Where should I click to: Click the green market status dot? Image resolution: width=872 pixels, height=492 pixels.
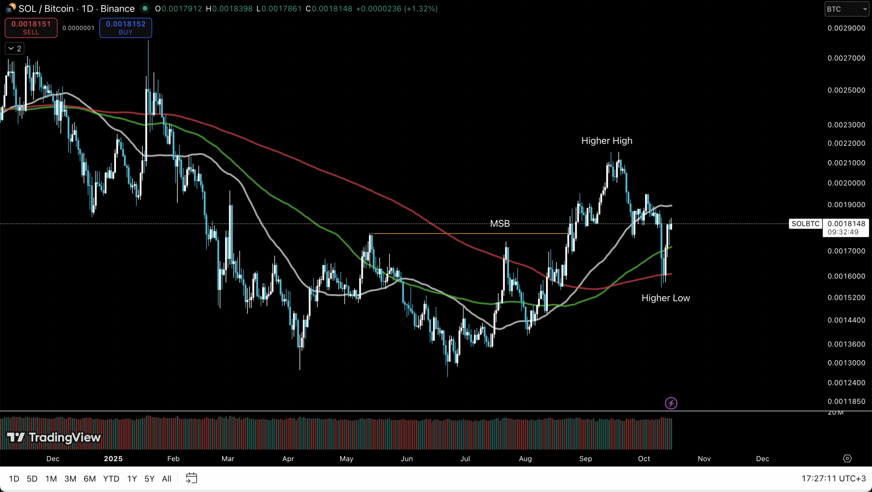coord(145,9)
